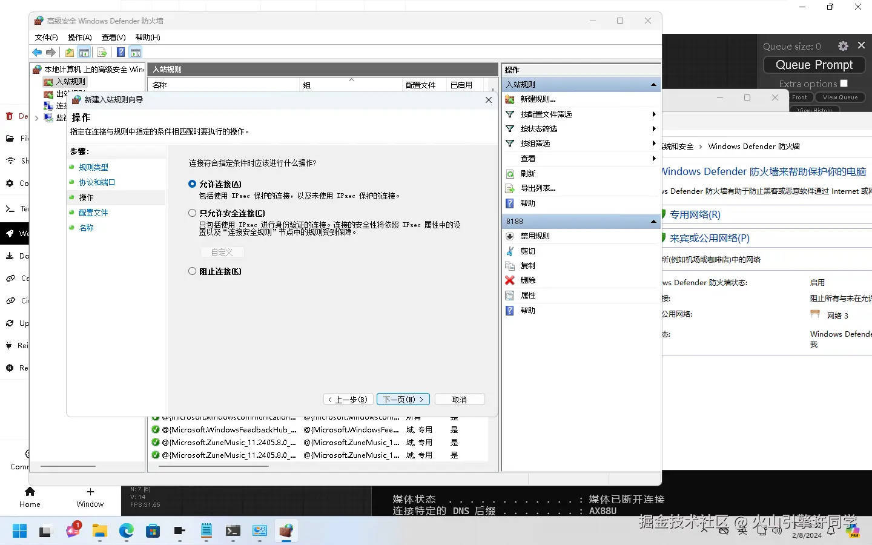
Task: Open Microsoft Store from taskbar
Action: click(153, 531)
